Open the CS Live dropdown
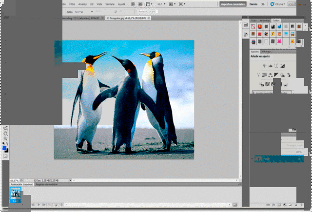The height and width of the screenshot is (212, 312). click(x=278, y=4)
